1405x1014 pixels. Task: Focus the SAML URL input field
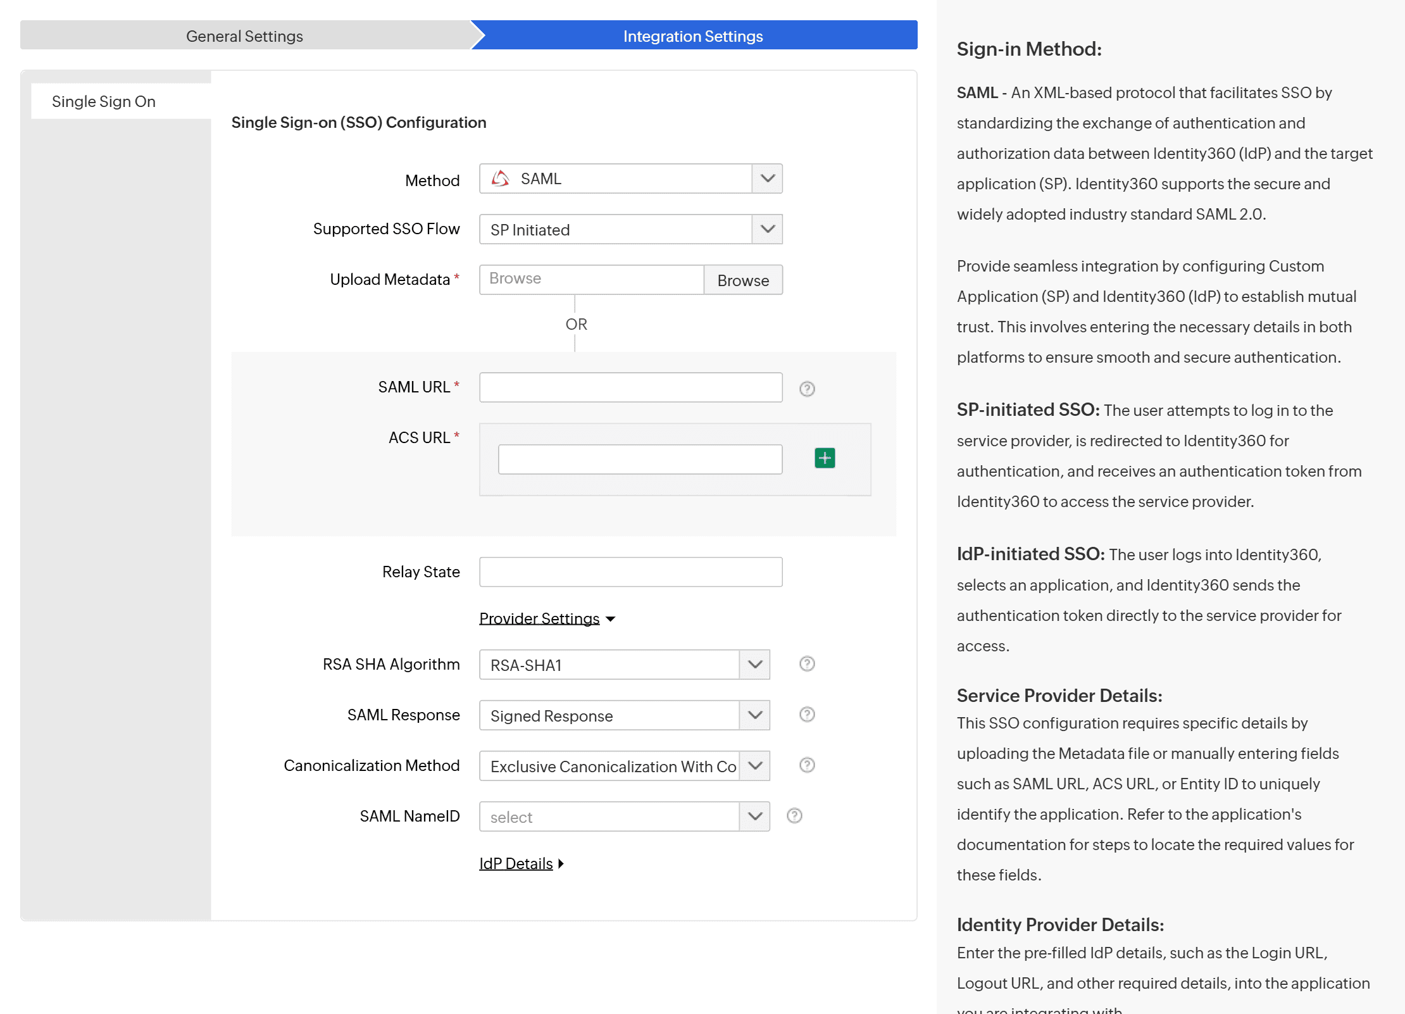pyautogui.click(x=631, y=387)
